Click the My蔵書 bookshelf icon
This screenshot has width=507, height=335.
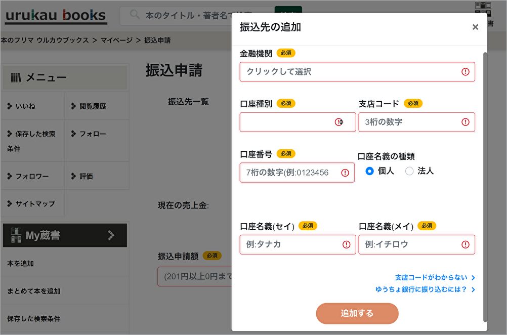pos(16,235)
